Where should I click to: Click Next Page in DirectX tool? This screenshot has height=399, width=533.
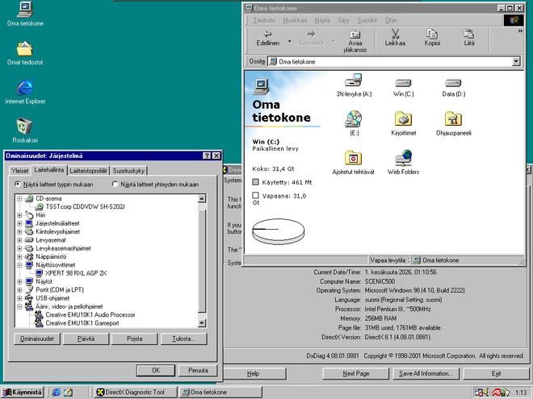[355, 373]
